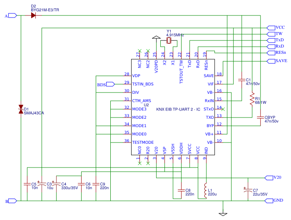Click no-connect marker on pin 26 NC2
The image size is (291, 220).
[x=148, y=51]
